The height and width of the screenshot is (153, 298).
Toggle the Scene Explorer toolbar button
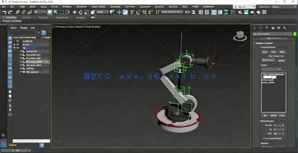201,12
